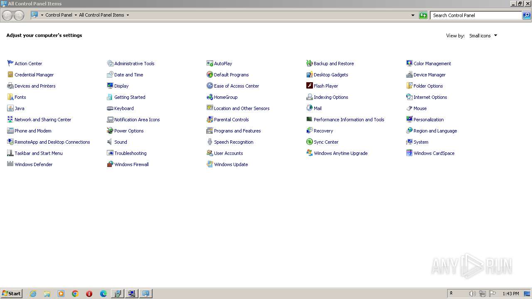Open Notification Area Icons link
532x299 pixels.
[x=137, y=120]
